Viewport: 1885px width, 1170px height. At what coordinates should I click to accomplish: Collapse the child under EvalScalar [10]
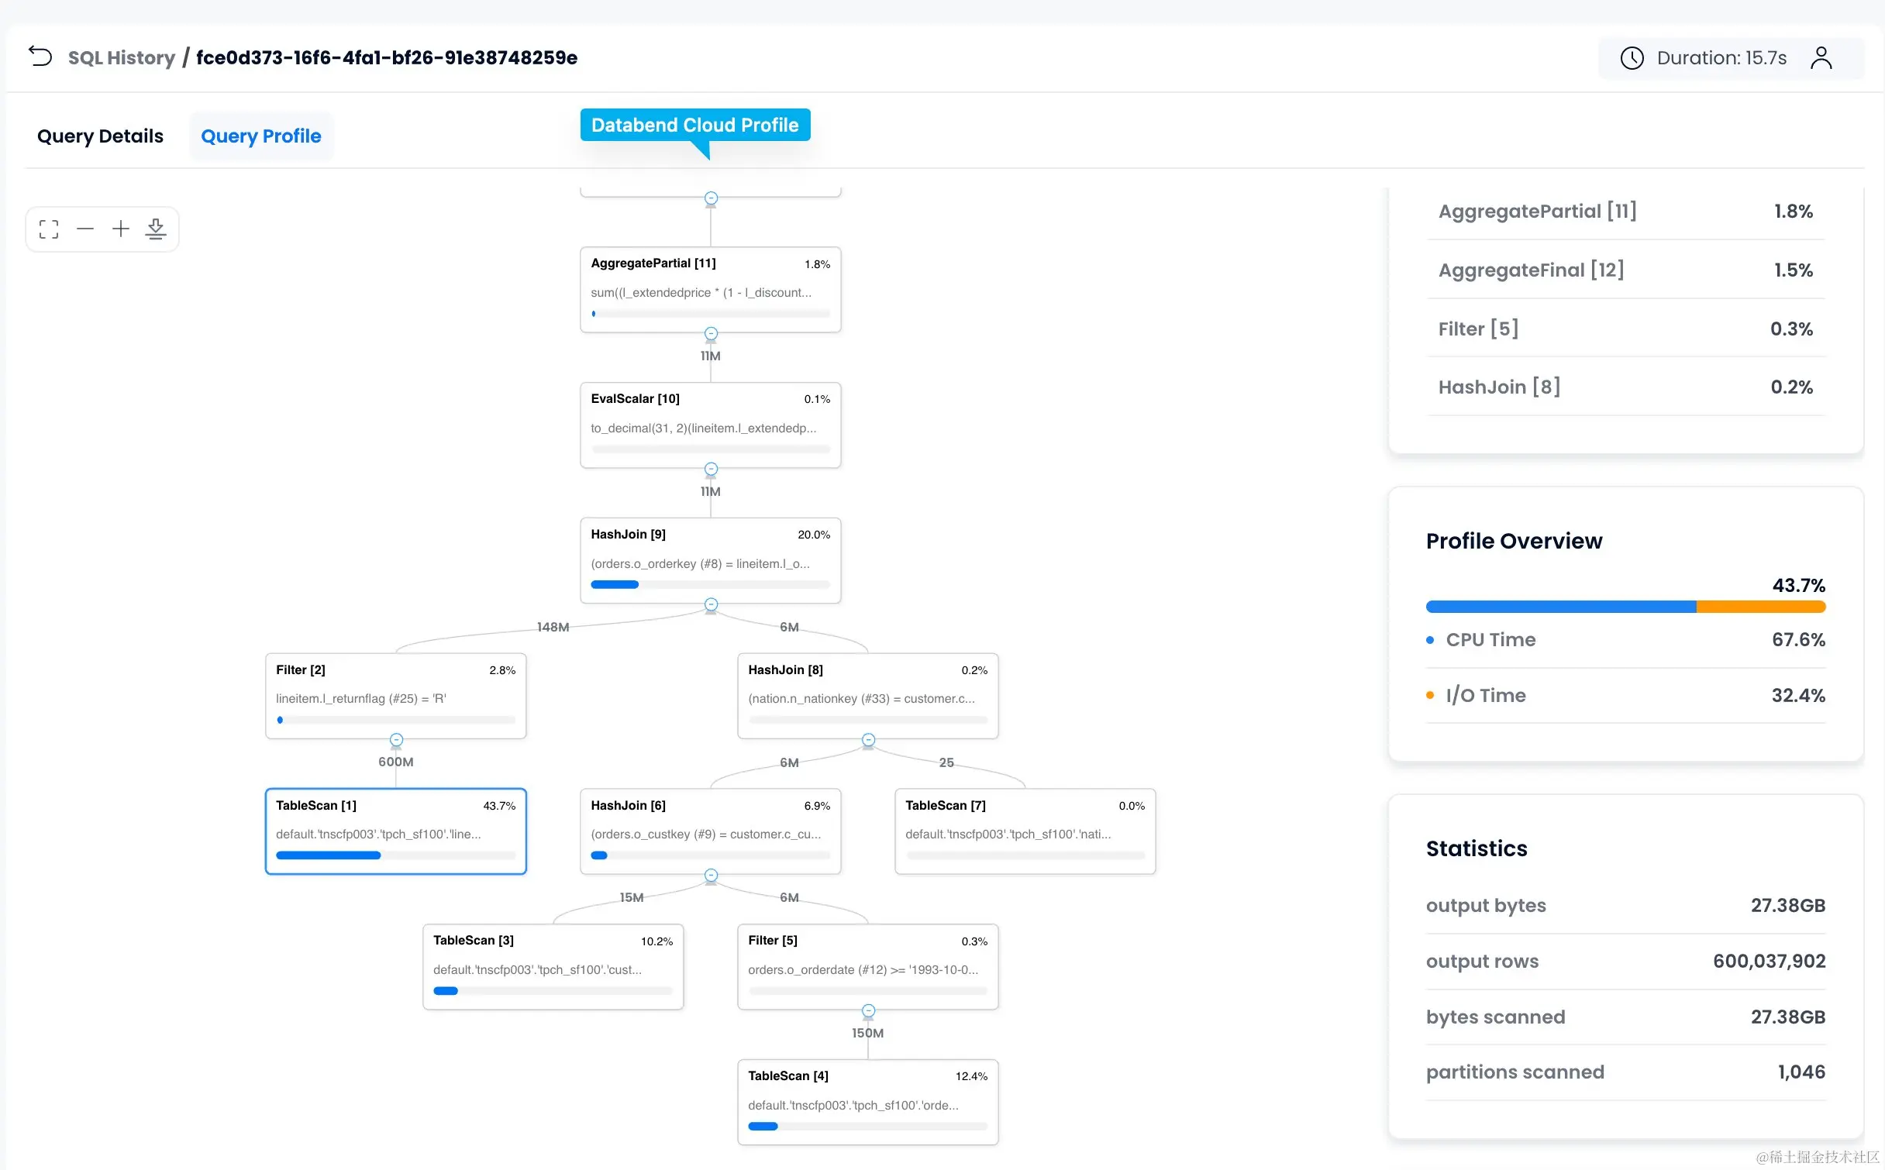[711, 470]
